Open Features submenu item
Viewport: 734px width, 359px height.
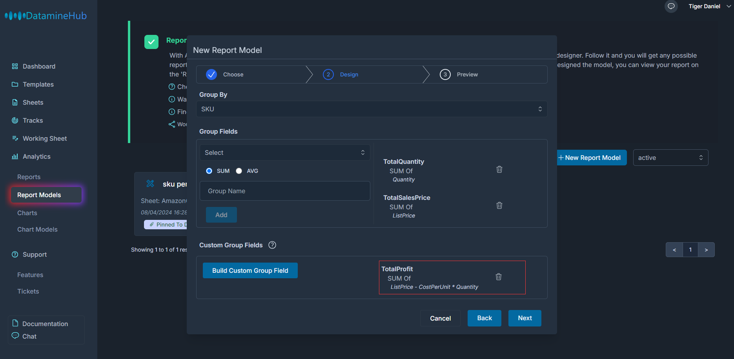pos(30,275)
